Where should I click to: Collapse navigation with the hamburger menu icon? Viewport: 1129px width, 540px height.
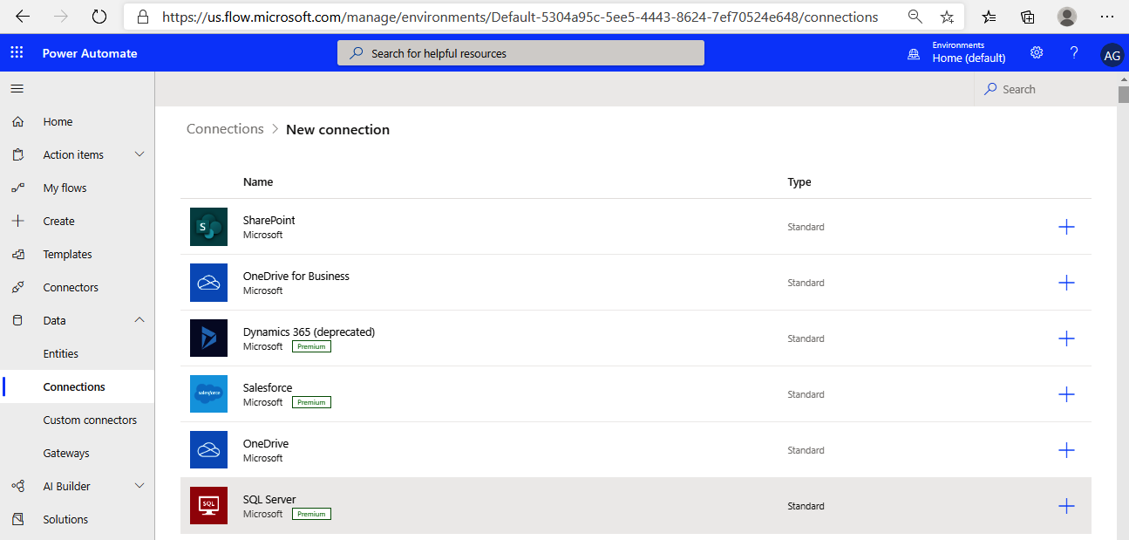click(17, 89)
